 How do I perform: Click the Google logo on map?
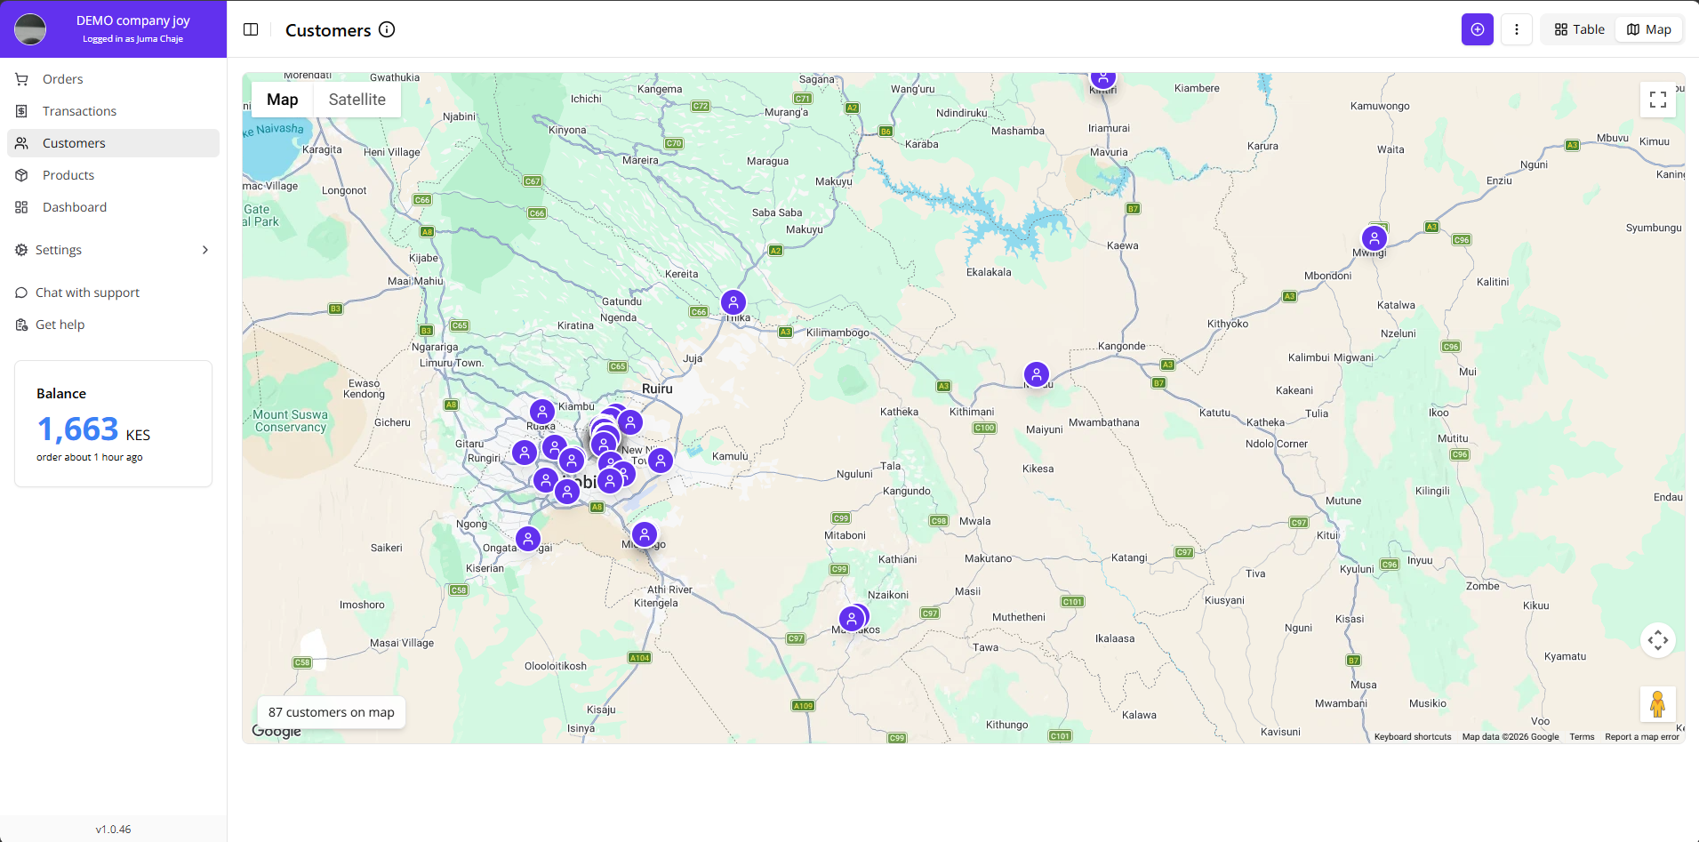[276, 732]
